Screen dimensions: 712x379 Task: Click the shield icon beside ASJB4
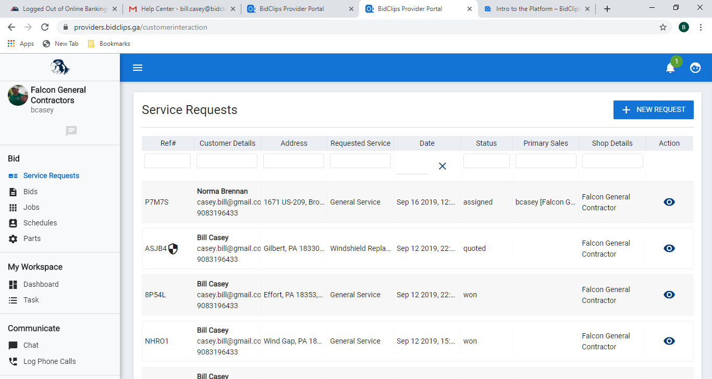pyautogui.click(x=173, y=249)
